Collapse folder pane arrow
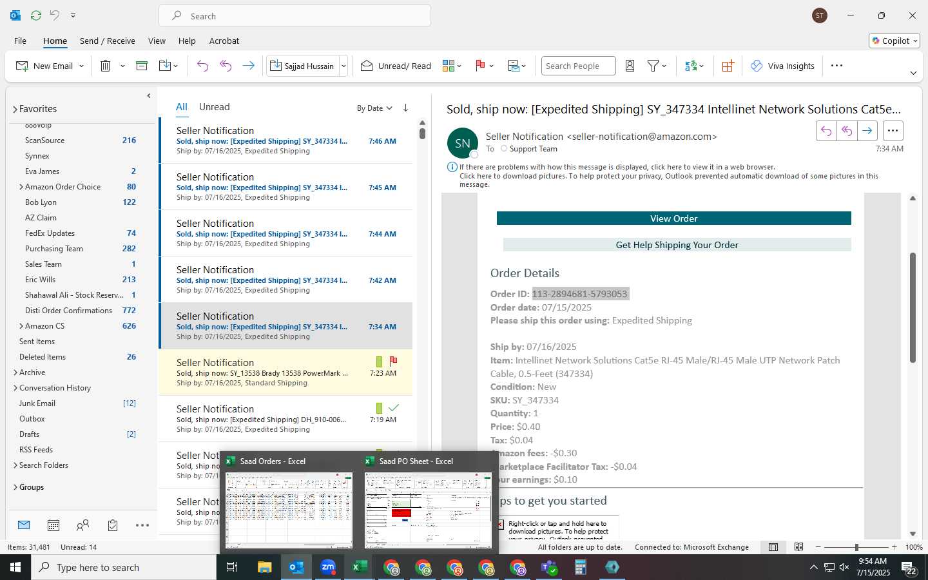928x580 pixels. [148, 96]
